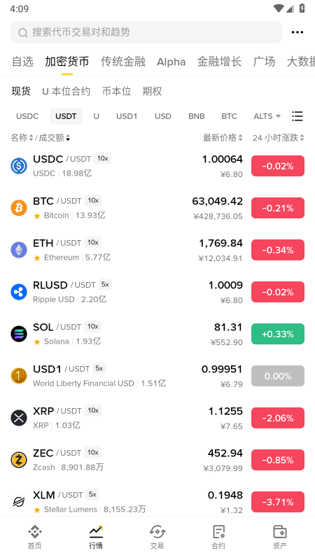Sort by 24 小时涨跌 column arrows

point(302,137)
